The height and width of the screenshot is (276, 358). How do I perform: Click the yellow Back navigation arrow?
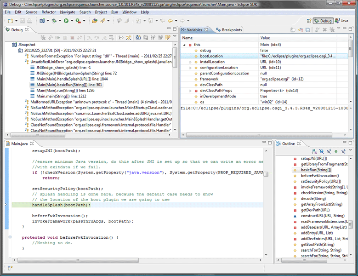(170, 21)
